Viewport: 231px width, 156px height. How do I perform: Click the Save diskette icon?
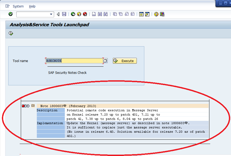[x=64, y=14]
